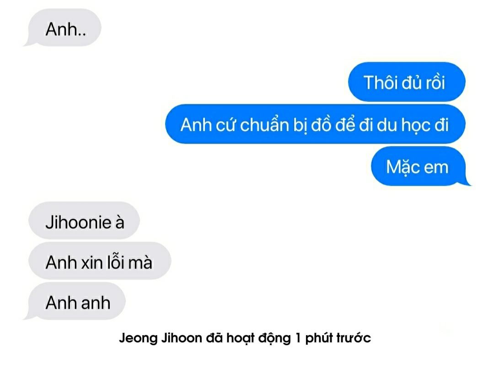
Task: Click the 'Jeong Jihoon' name in status line
Action: [161, 338]
